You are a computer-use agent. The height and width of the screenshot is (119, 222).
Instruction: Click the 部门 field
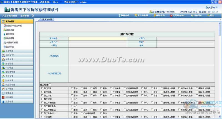click(185, 38)
